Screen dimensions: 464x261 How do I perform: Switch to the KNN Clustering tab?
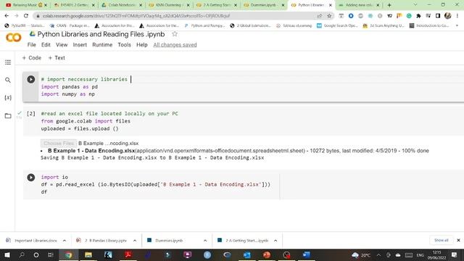(x=168, y=5)
